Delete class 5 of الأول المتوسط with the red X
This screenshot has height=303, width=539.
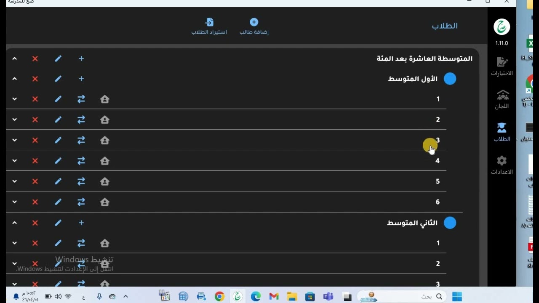coord(35,181)
